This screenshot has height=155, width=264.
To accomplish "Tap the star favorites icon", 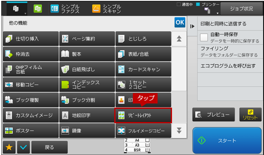I will pyautogui.click(x=9, y=147).
